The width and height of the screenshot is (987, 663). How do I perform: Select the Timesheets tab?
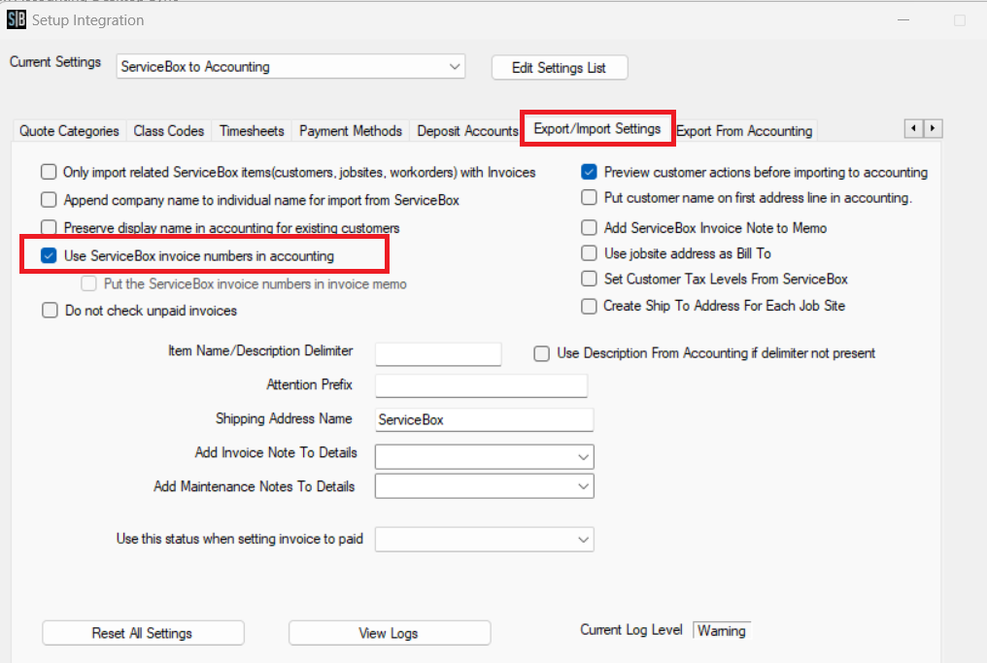pos(252,131)
